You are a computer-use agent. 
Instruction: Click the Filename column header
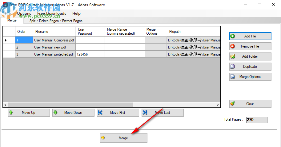[54, 31]
